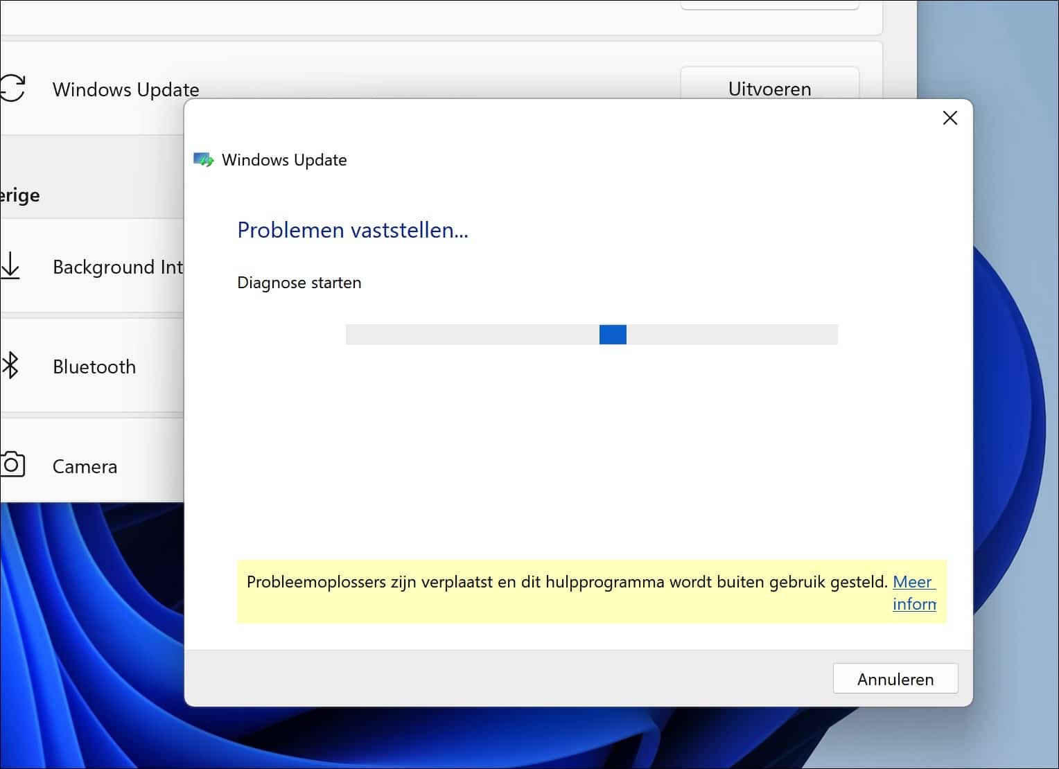Screen dimensions: 1059x769
Task: Click the Windows Update dialog title text
Action: pyautogui.click(x=284, y=159)
